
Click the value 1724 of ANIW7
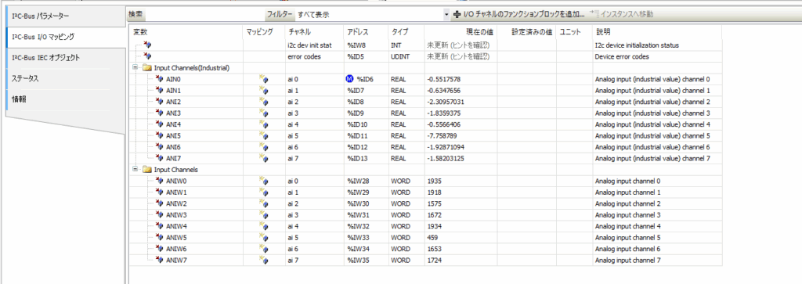[434, 261]
